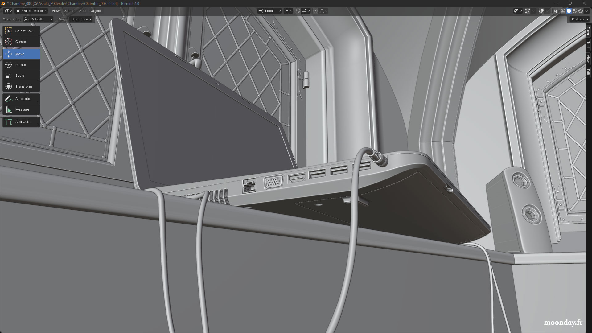
Task: Open the Drag mode dropdown set to Select Box
Action: tap(81, 19)
